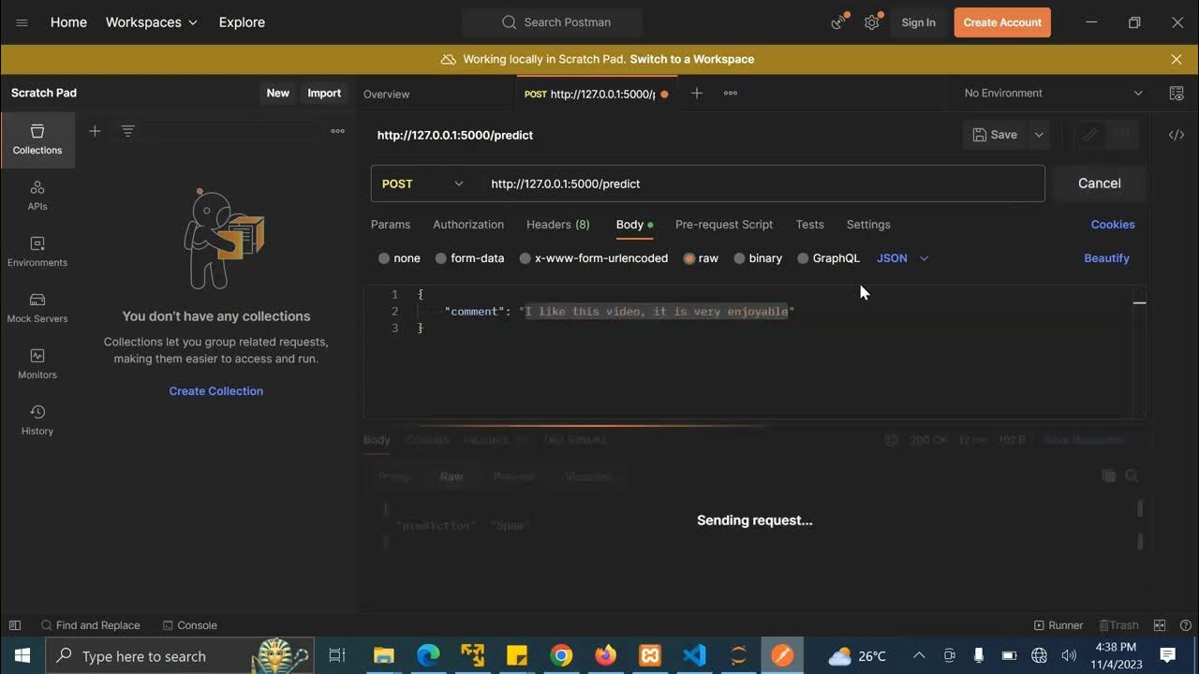Select the x-www-form-urlencoded body type
1199x674 pixels.
(593, 258)
